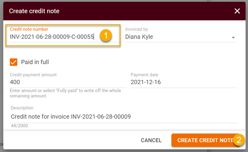Click the orange number 1 annotation badge
248x152 pixels.
106,35
